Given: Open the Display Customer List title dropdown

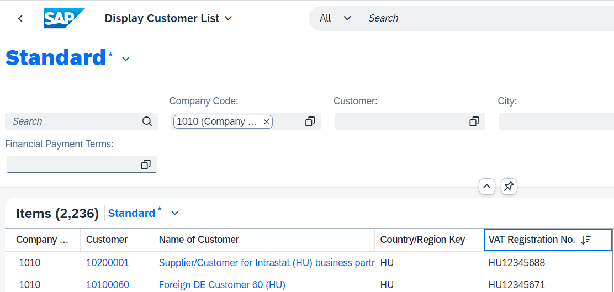Looking at the screenshot, I should (x=229, y=18).
